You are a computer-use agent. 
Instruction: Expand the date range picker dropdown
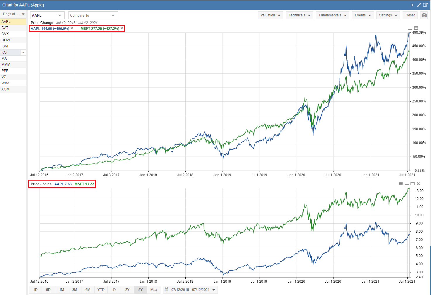(x=214, y=290)
